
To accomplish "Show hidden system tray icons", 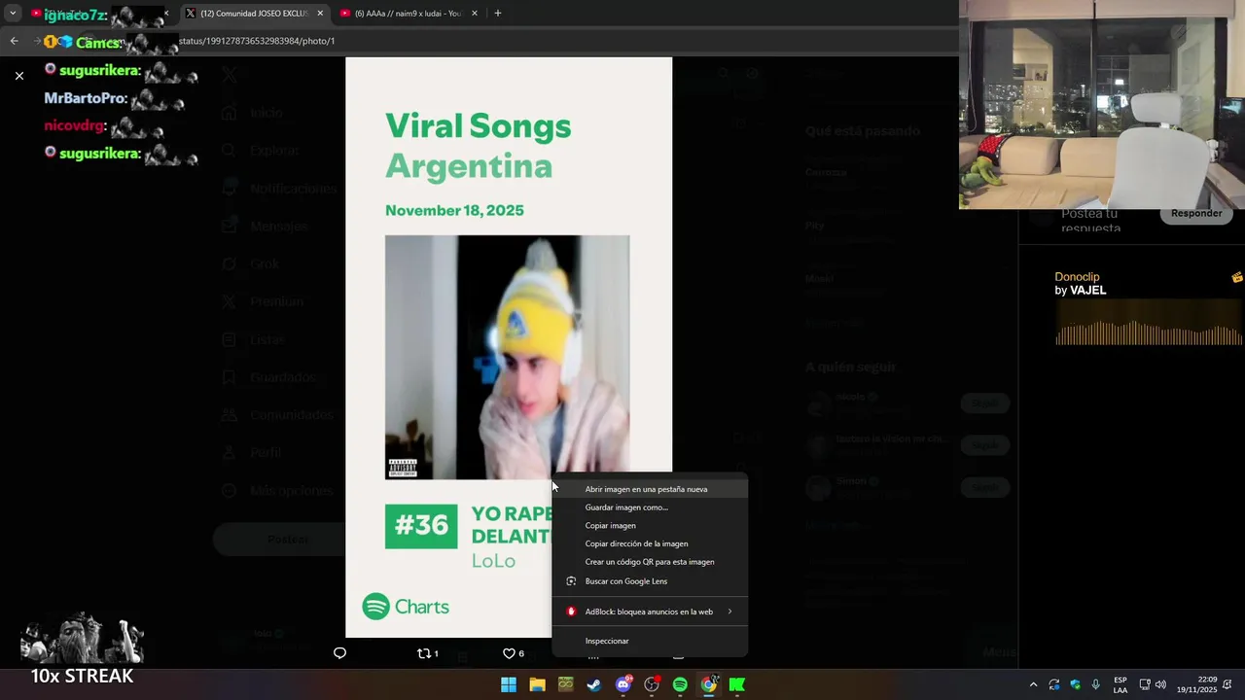I will click(1033, 684).
